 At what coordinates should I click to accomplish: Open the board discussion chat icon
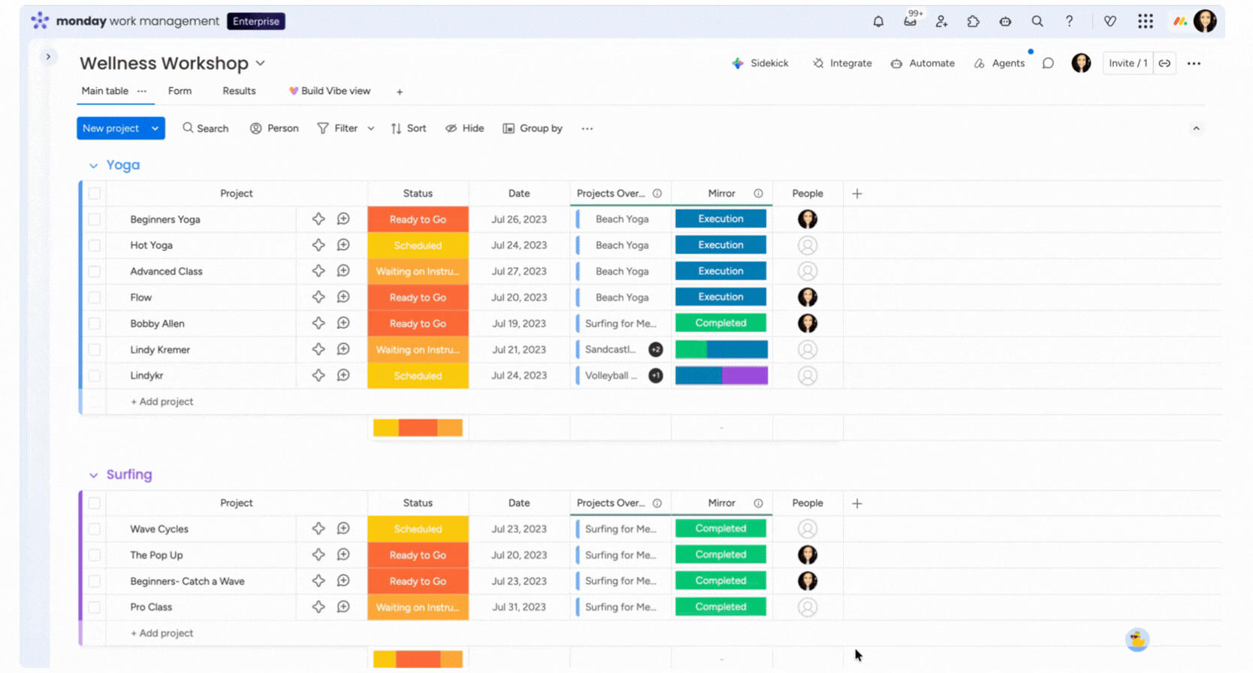click(1048, 64)
